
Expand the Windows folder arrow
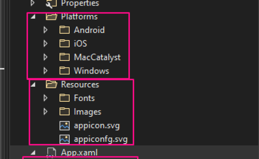click(45, 71)
